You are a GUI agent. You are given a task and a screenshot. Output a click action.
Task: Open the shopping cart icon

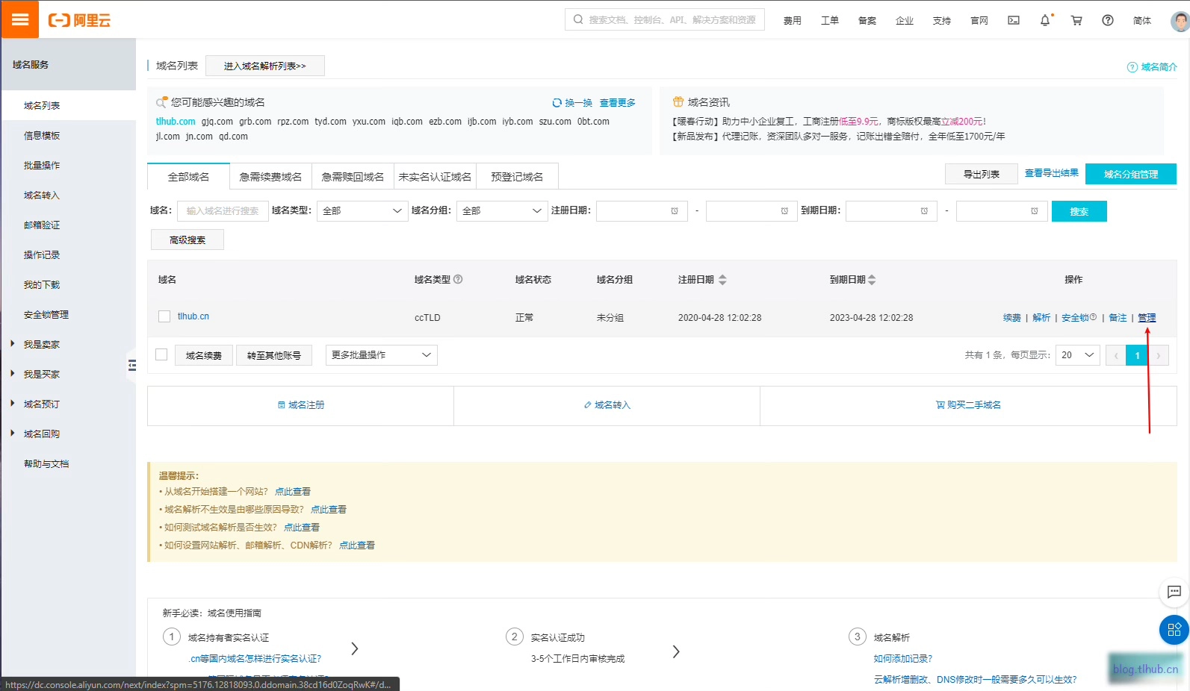click(x=1076, y=20)
